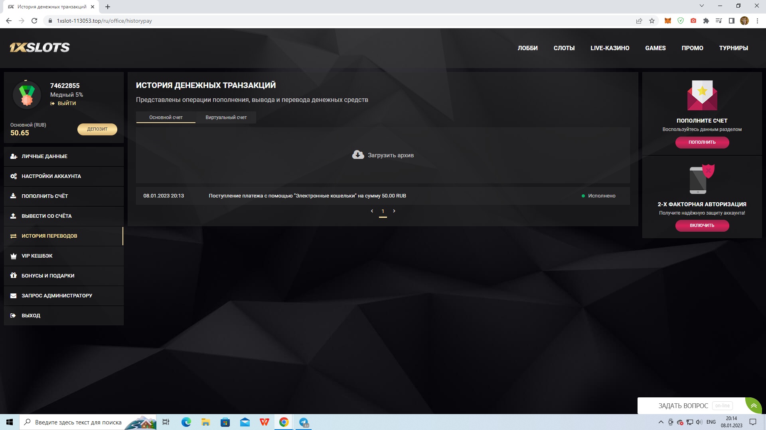Screen dimensions: 766x430
Task: Open Бонусы и подарки gift icon
Action: [x=14, y=276]
